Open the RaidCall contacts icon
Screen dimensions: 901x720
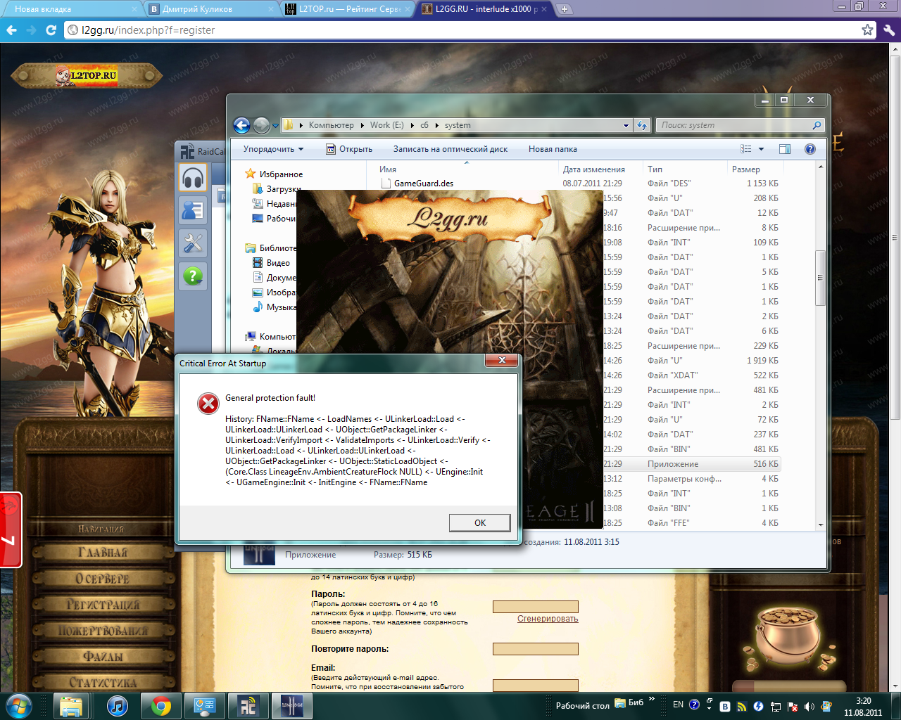[x=193, y=211]
